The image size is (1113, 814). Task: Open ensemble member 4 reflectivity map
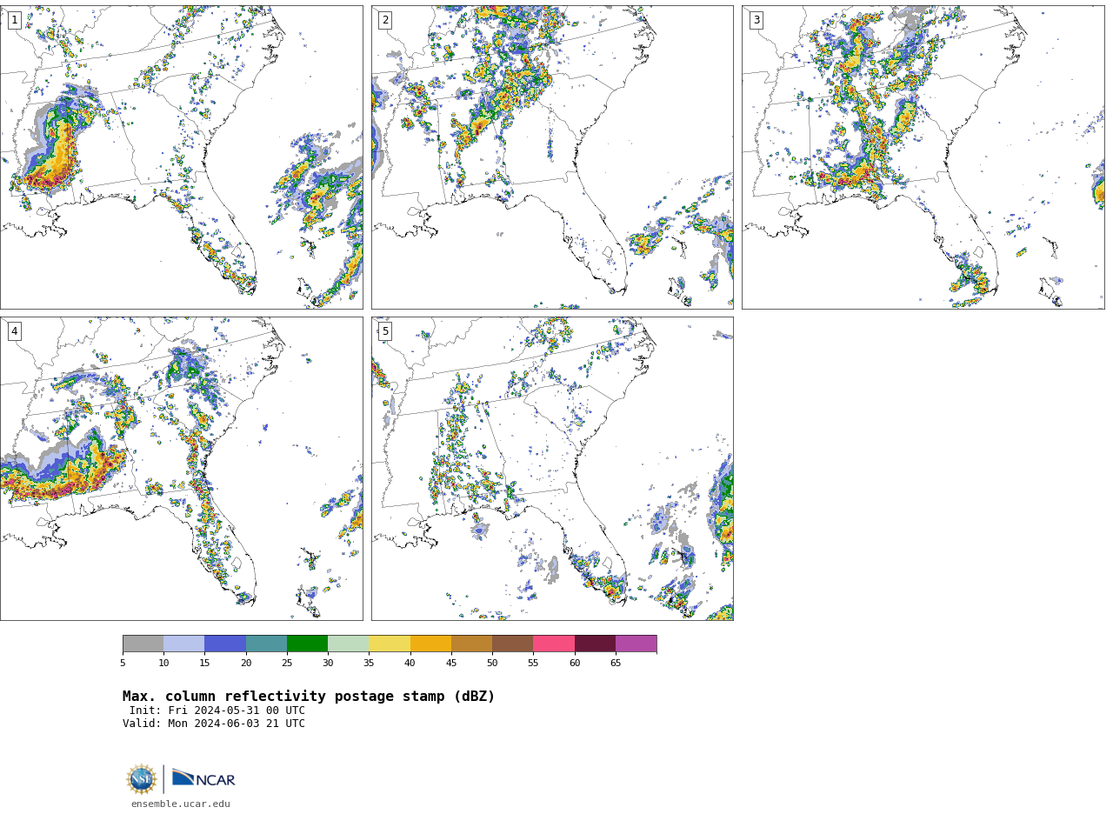point(181,469)
